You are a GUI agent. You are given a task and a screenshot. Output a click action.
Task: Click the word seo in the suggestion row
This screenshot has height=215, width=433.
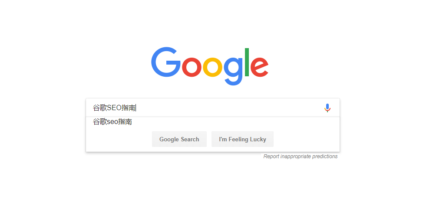pyautogui.click(x=112, y=122)
